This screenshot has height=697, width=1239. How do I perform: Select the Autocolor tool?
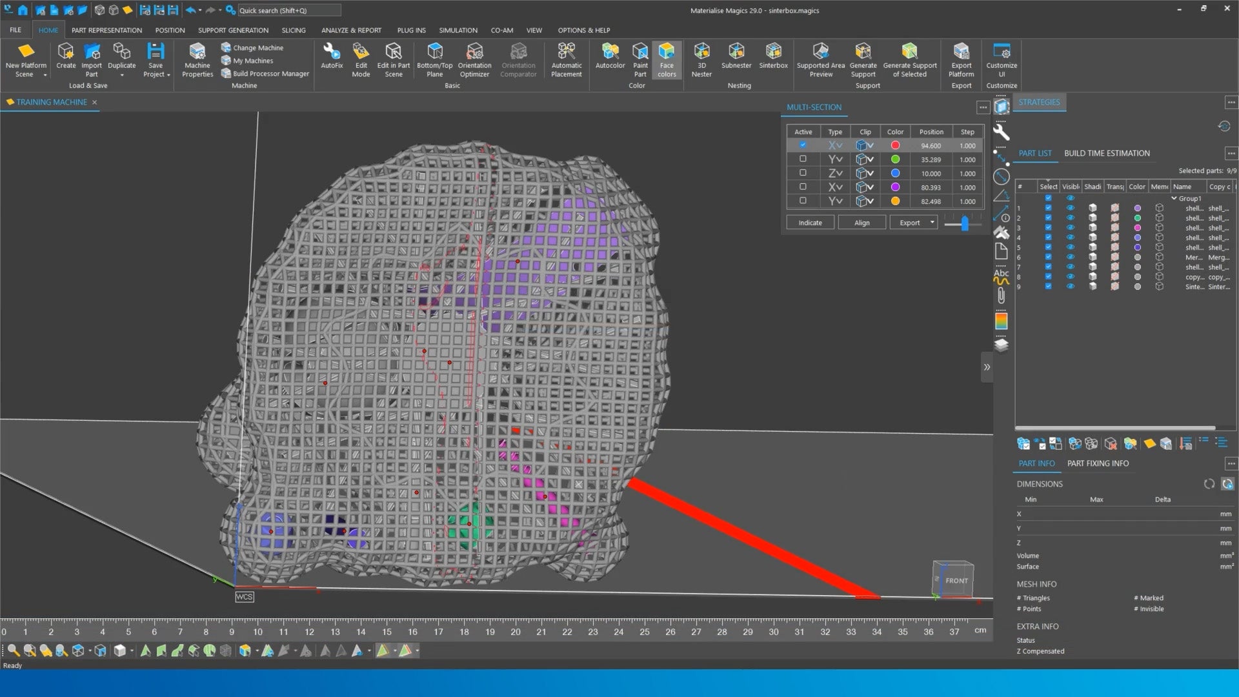(x=610, y=52)
